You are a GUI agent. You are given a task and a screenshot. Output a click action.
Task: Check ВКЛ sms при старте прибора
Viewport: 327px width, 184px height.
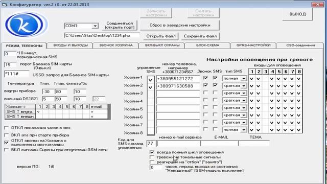pyautogui.click(x=7, y=135)
